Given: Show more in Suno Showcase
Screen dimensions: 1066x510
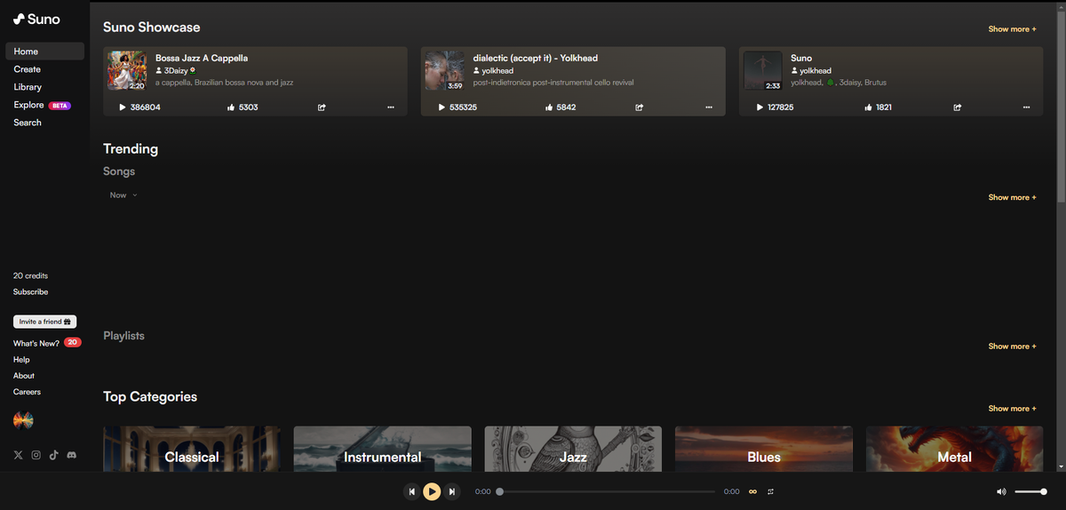Looking at the screenshot, I should point(1013,29).
